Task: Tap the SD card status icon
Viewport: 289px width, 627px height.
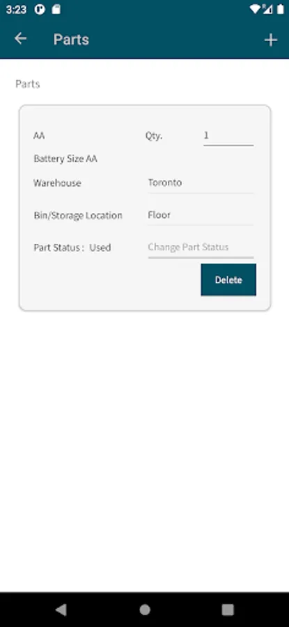Action: tap(56, 9)
